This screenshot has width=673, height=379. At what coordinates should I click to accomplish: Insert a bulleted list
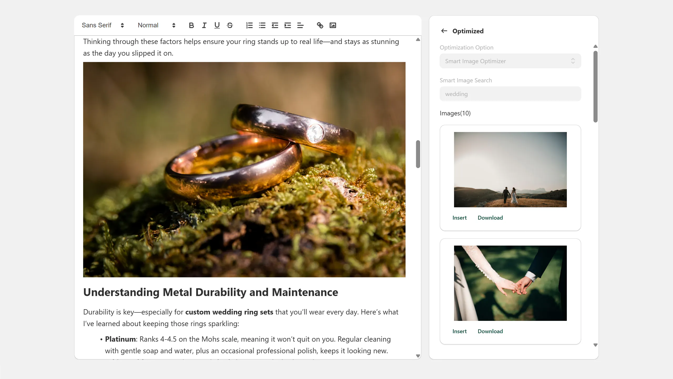coord(262,25)
